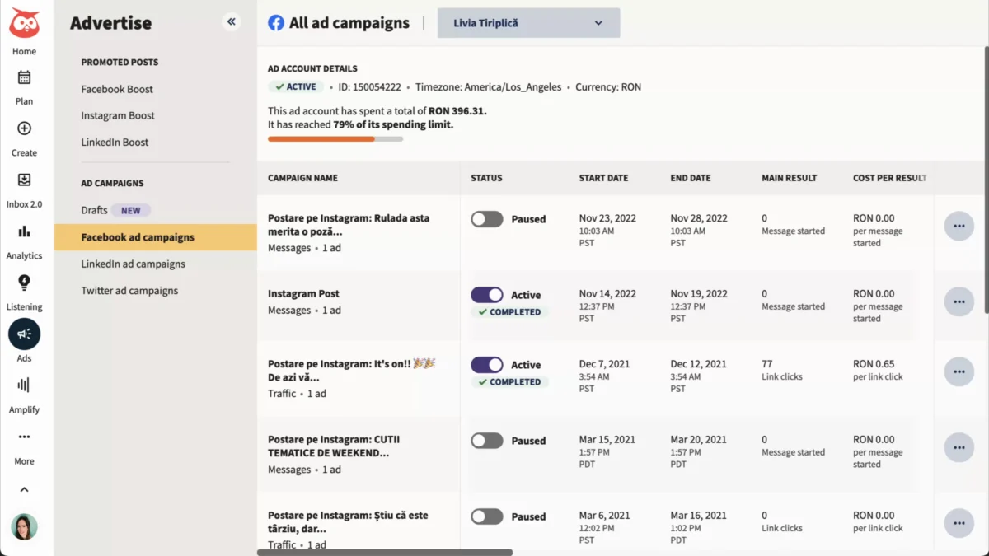
Task: Toggle the Rulada asta merita campaign switch
Action: (x=487, y=219)
